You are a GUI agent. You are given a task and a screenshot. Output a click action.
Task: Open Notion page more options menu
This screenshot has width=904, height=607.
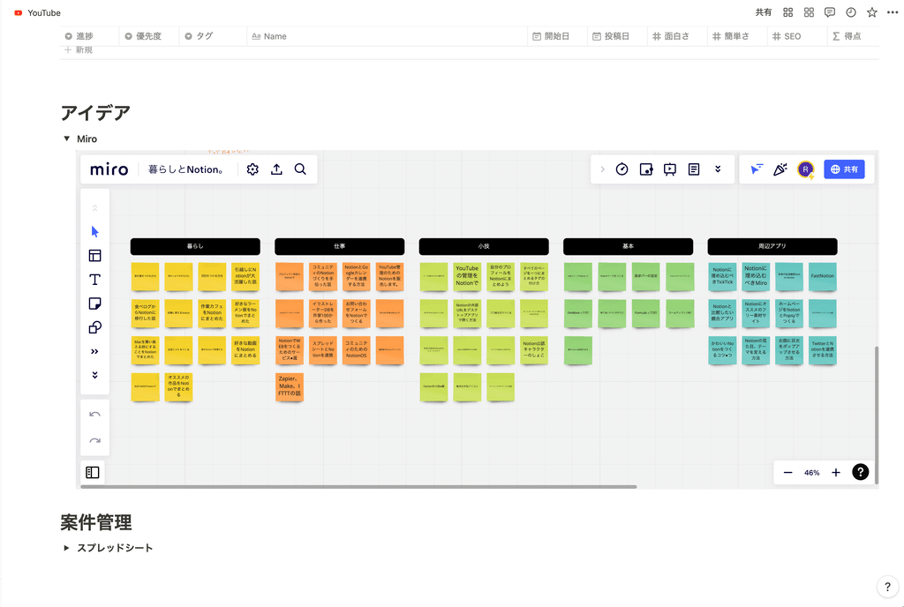893,12
